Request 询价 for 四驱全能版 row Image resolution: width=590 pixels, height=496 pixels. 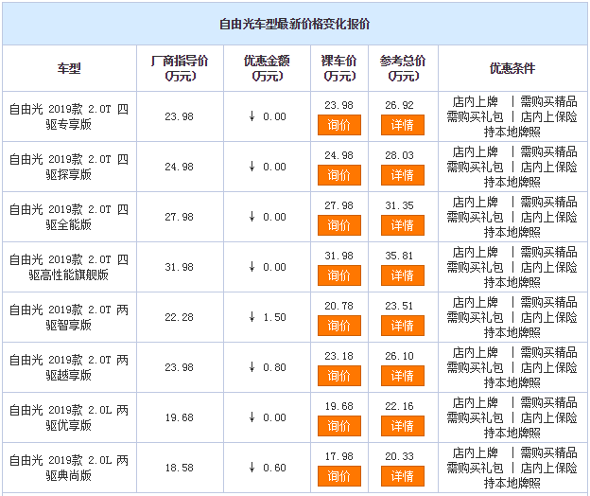(339, 225)
